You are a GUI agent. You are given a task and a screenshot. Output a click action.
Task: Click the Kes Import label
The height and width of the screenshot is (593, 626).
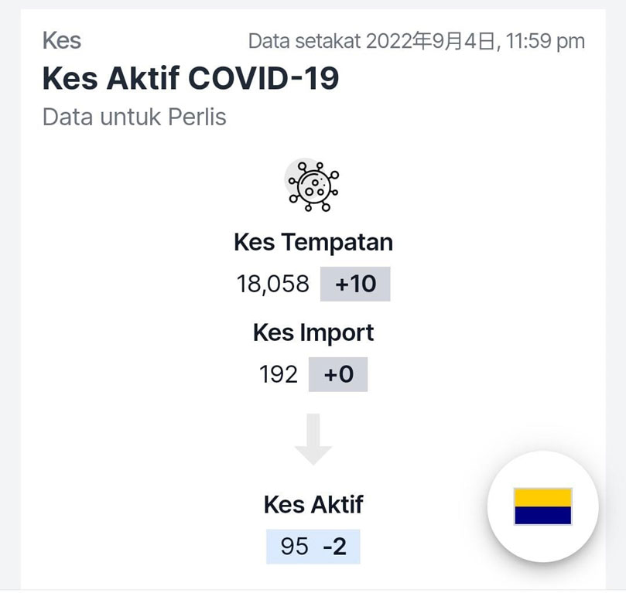(313, 332)
